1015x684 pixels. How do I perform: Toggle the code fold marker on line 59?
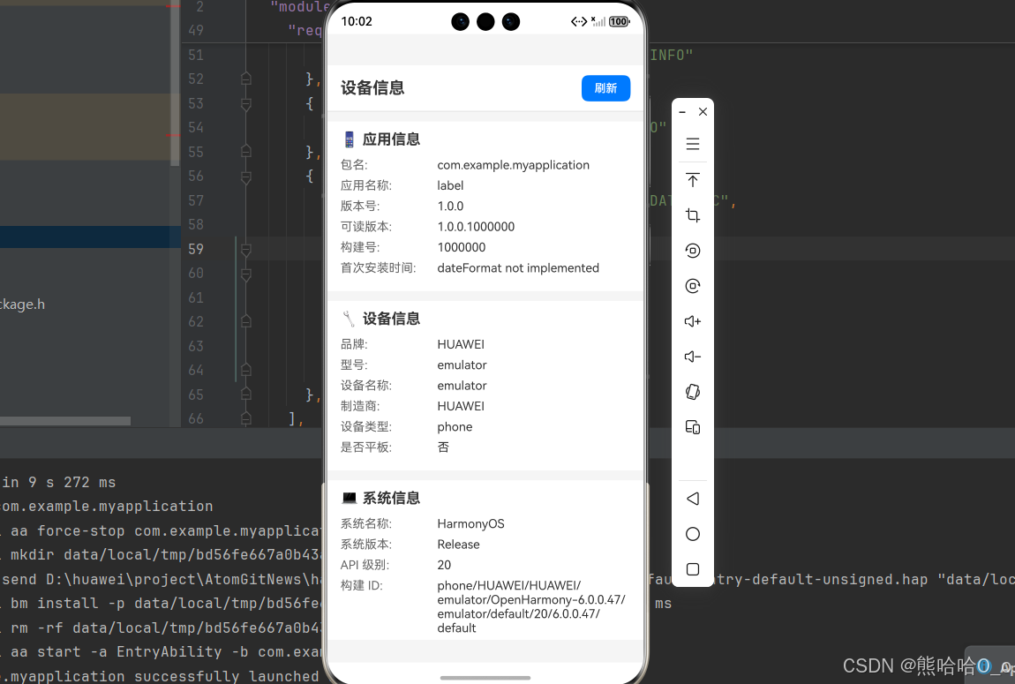click(246, 249)
